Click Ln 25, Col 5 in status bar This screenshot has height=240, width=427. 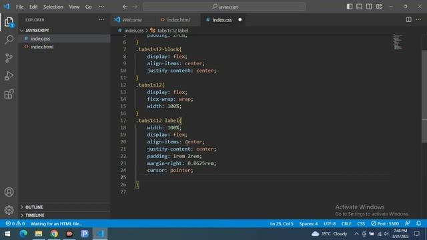click(282, 224)
